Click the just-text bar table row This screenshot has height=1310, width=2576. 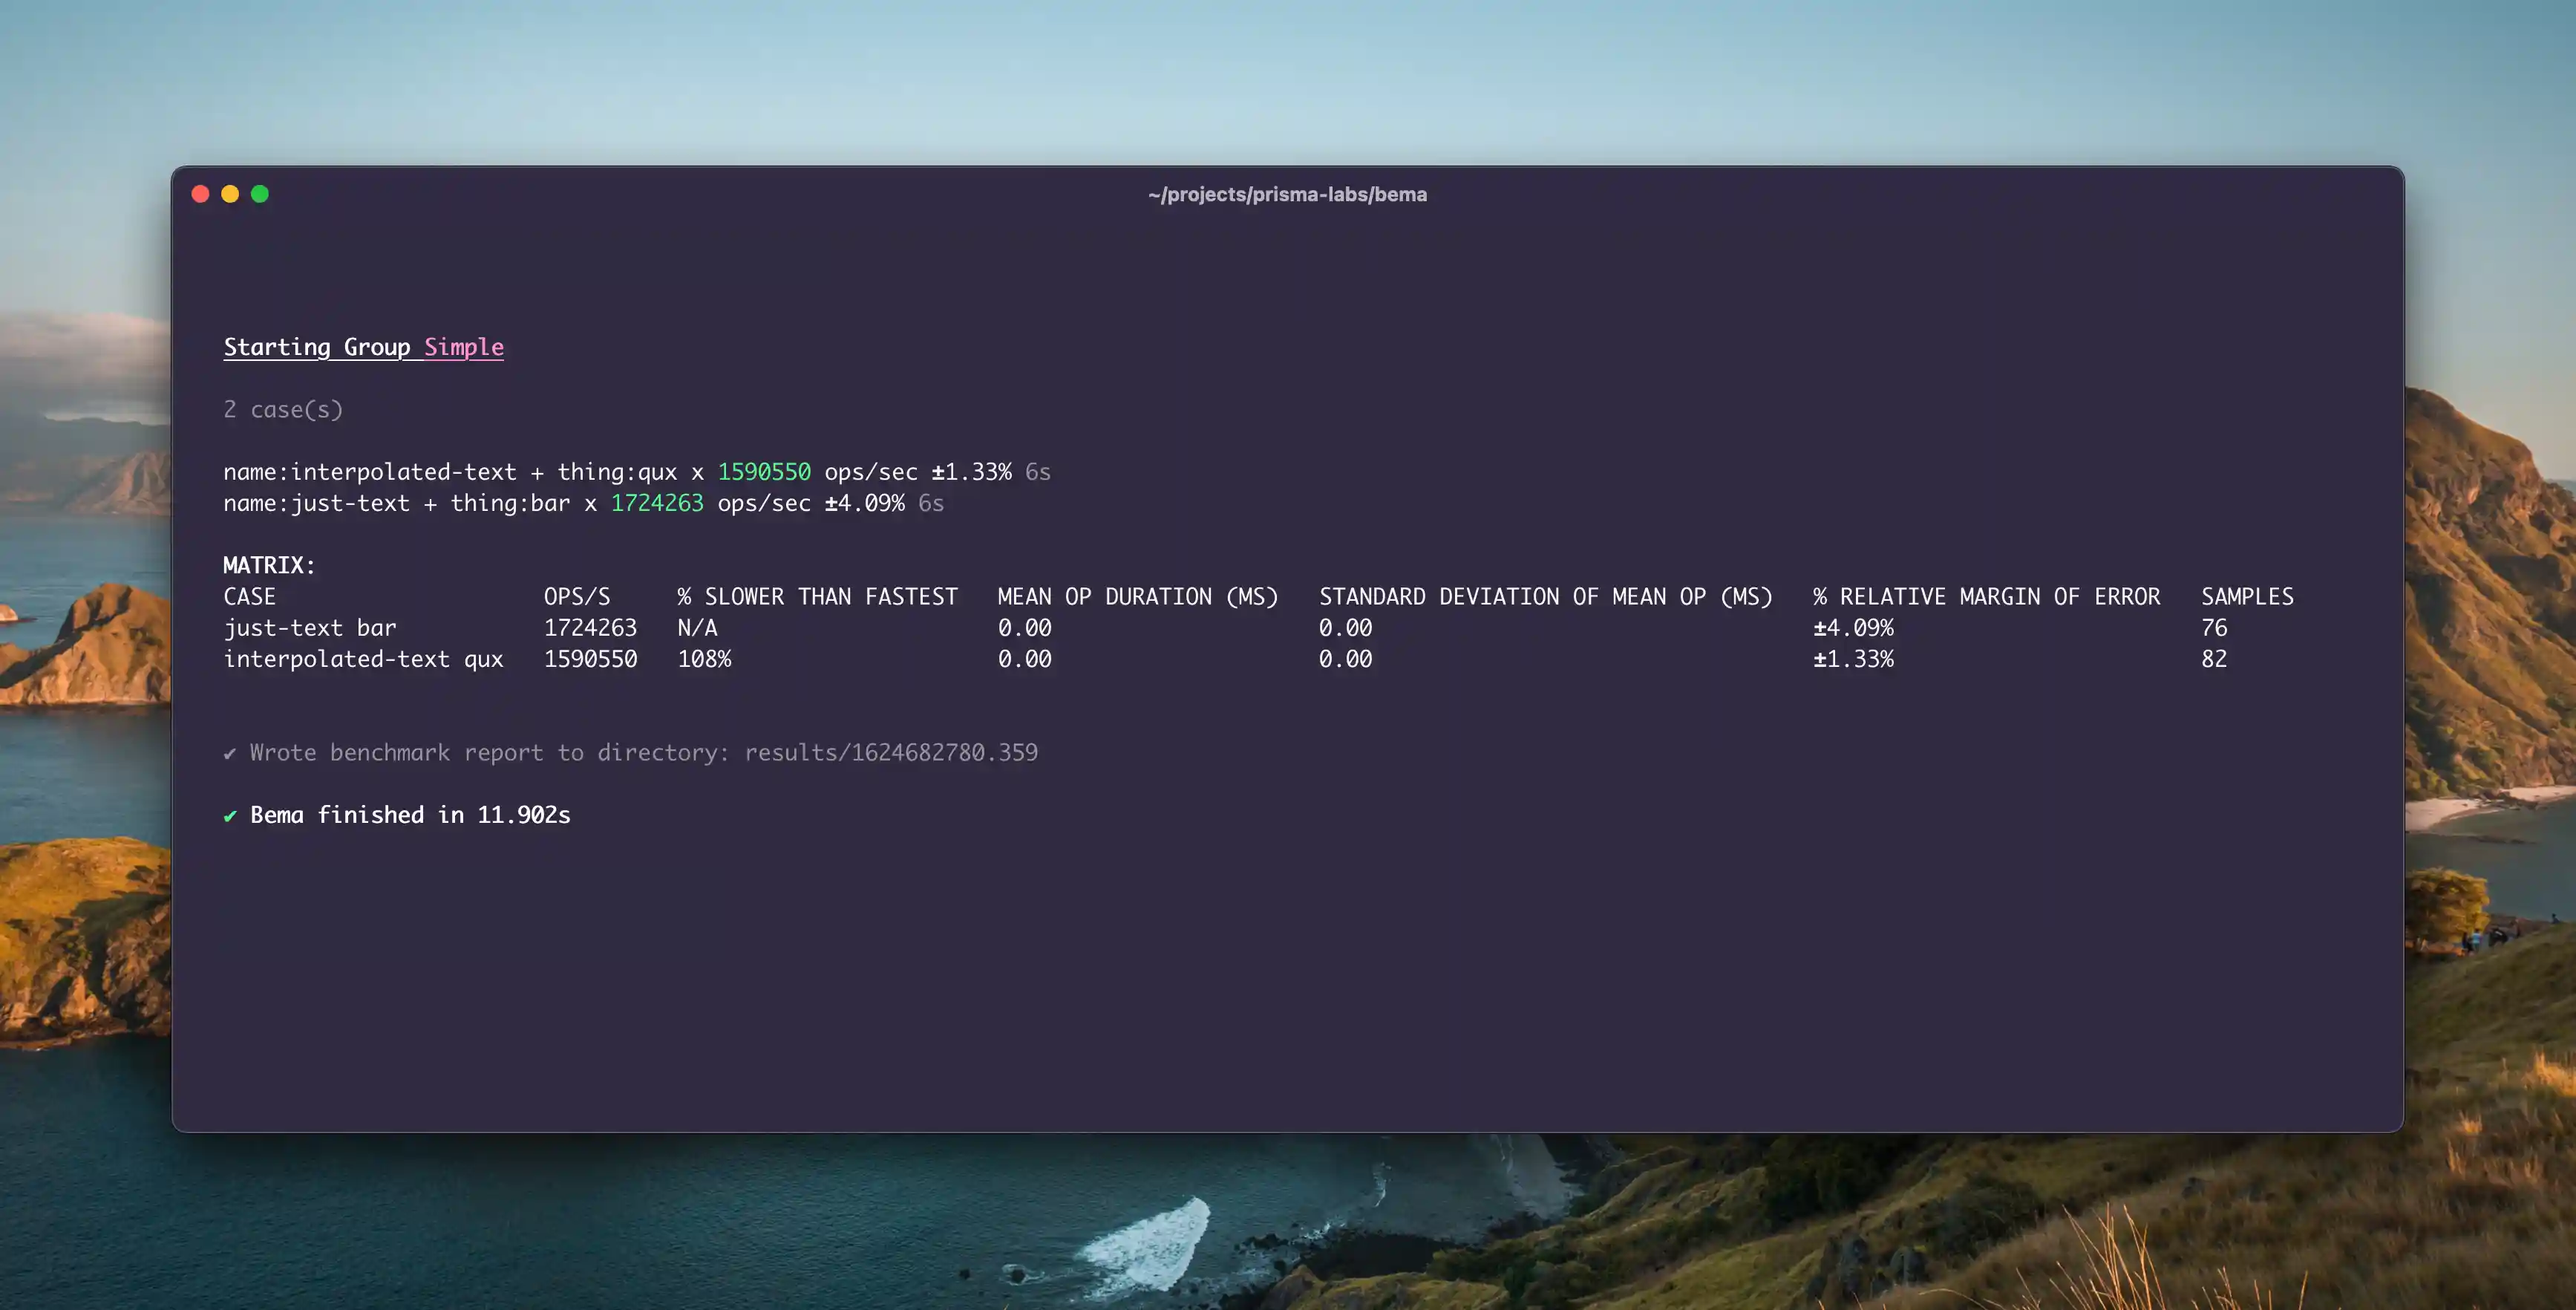click(x=310, y=628)
